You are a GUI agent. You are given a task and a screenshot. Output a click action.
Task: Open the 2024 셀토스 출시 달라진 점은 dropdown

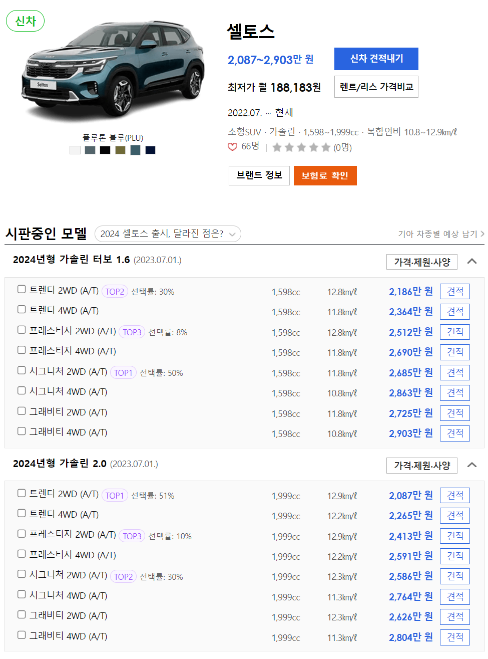168,234
